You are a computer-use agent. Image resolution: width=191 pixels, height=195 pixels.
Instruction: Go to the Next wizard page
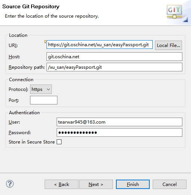click(x=96, y=184)
